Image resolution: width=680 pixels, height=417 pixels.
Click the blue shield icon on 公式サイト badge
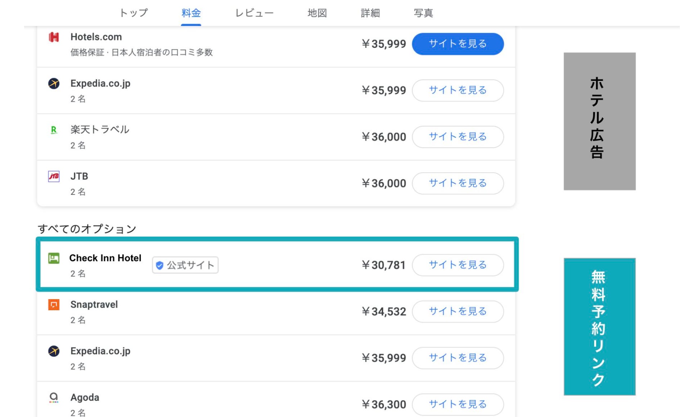click(x=160, y=265)
